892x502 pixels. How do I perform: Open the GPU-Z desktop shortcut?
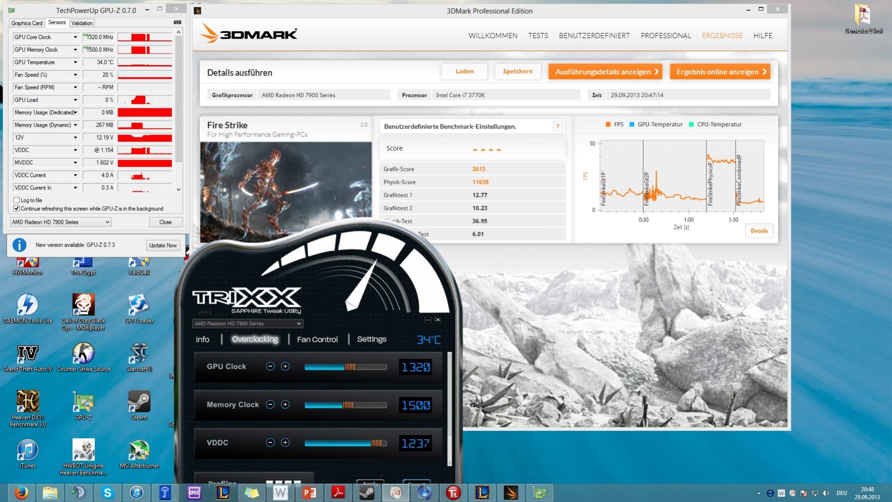[x=83, y=405]
